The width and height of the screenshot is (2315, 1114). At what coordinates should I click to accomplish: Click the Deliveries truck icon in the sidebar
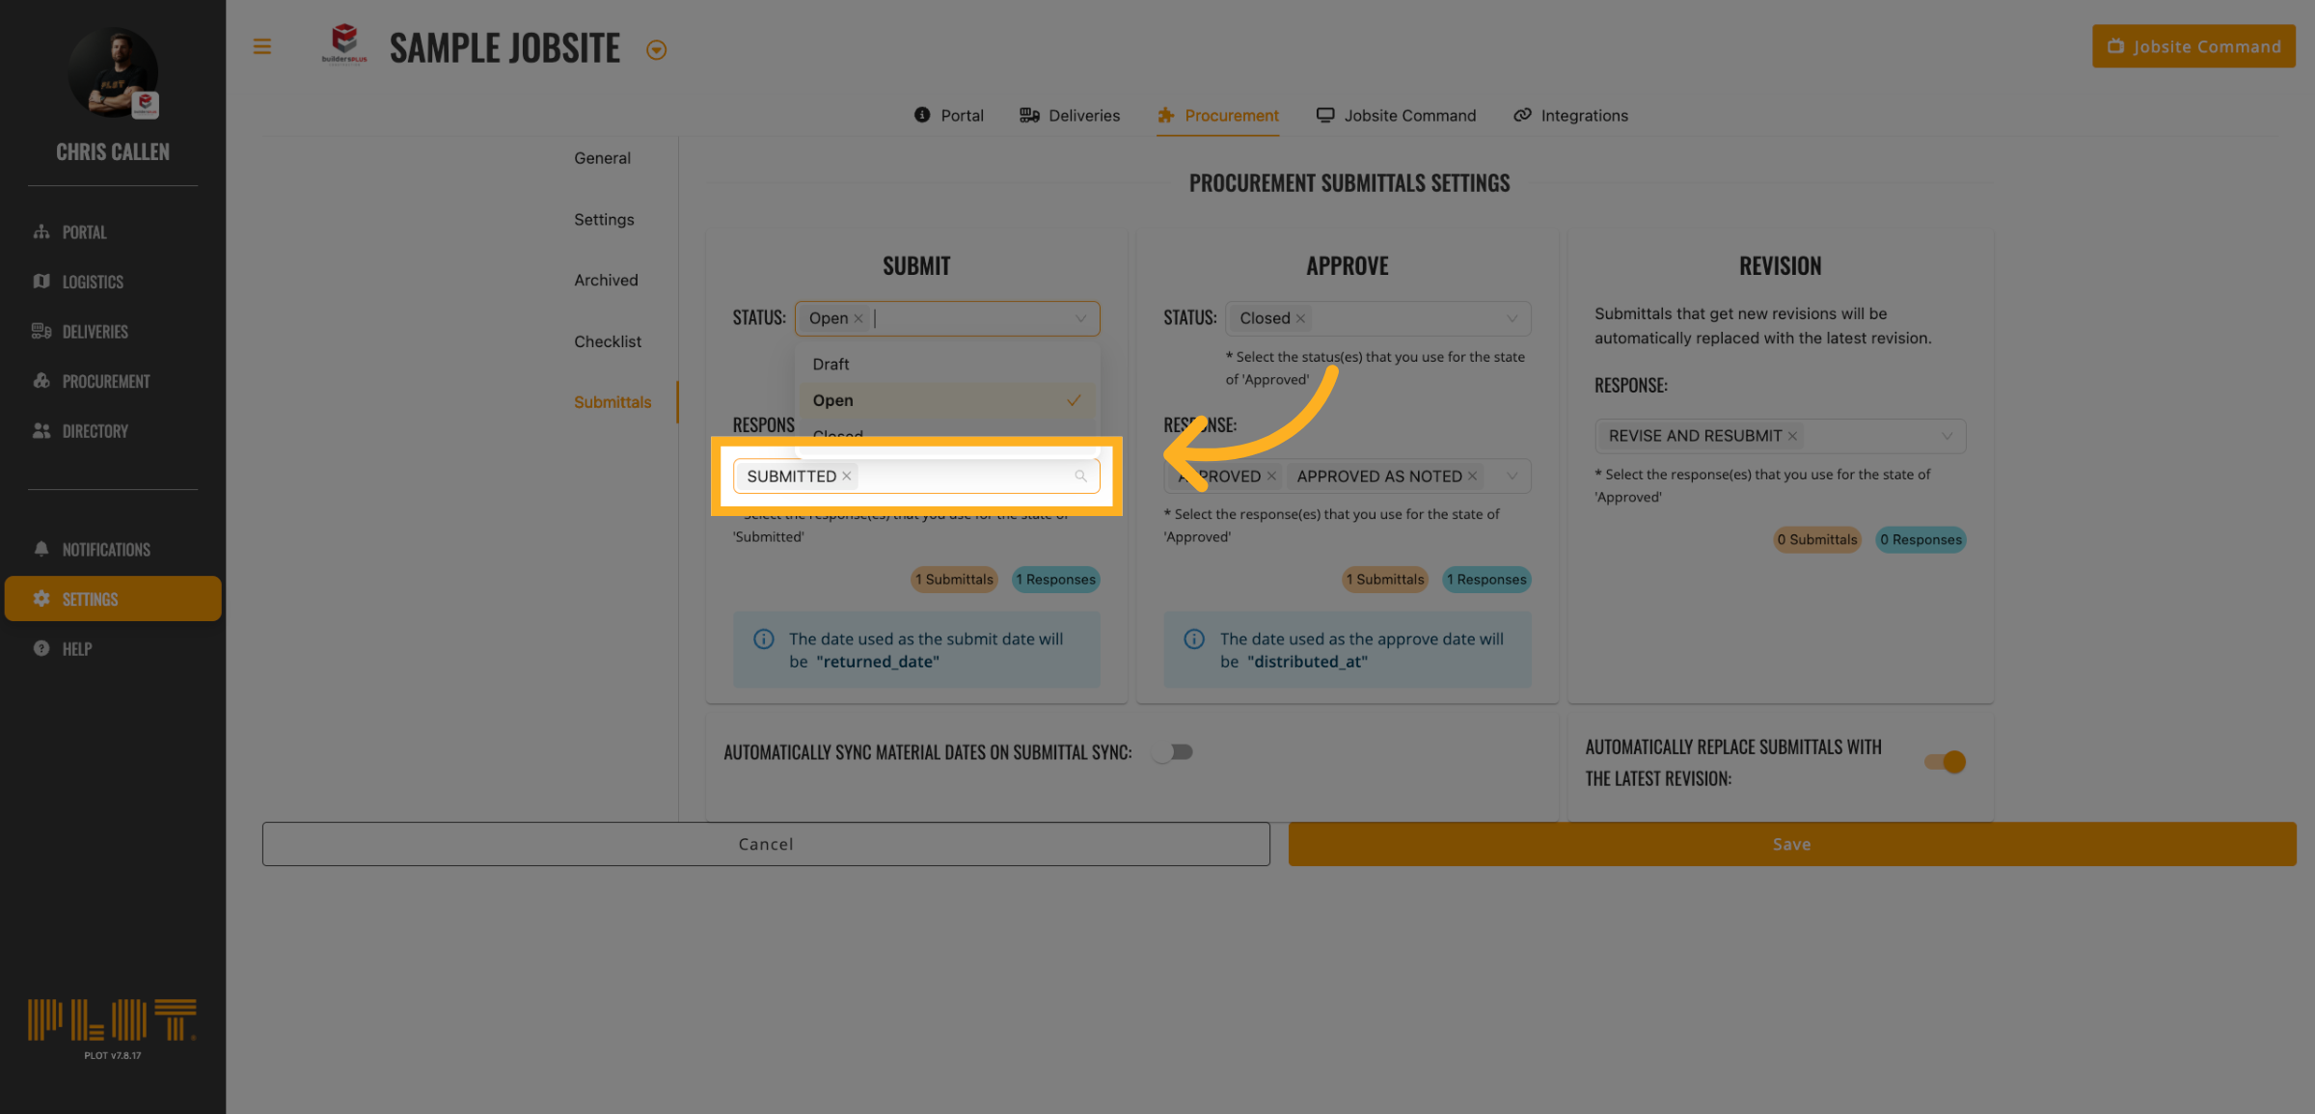coord(41,331)
